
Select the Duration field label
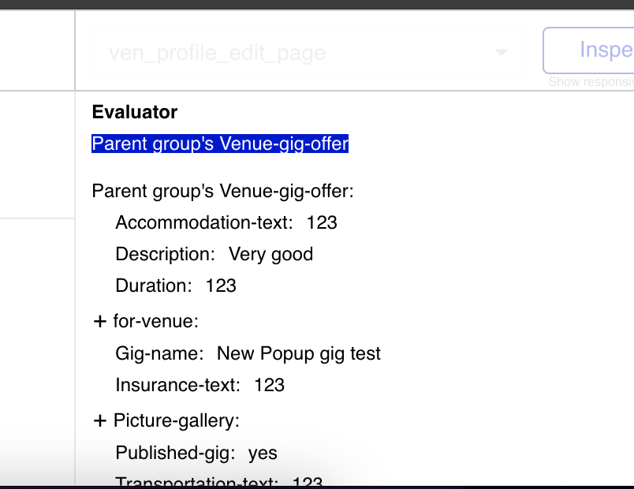point(154,286)
